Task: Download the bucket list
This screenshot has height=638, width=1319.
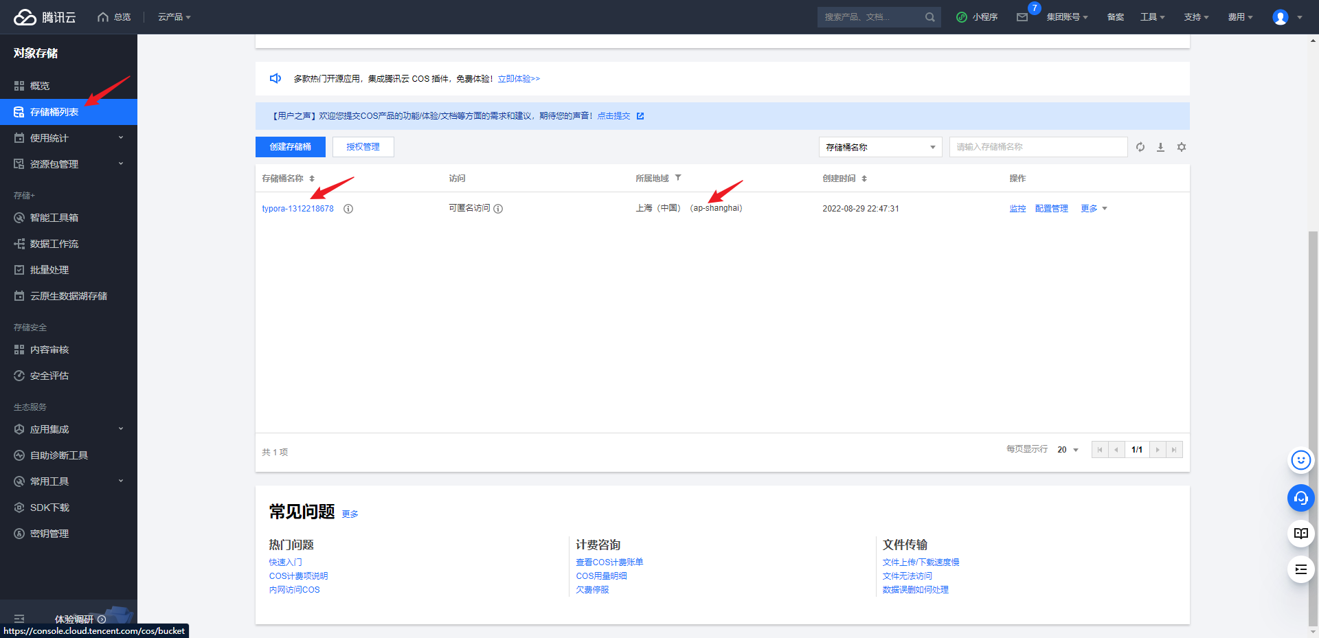Action: [x=1161, y=147]
